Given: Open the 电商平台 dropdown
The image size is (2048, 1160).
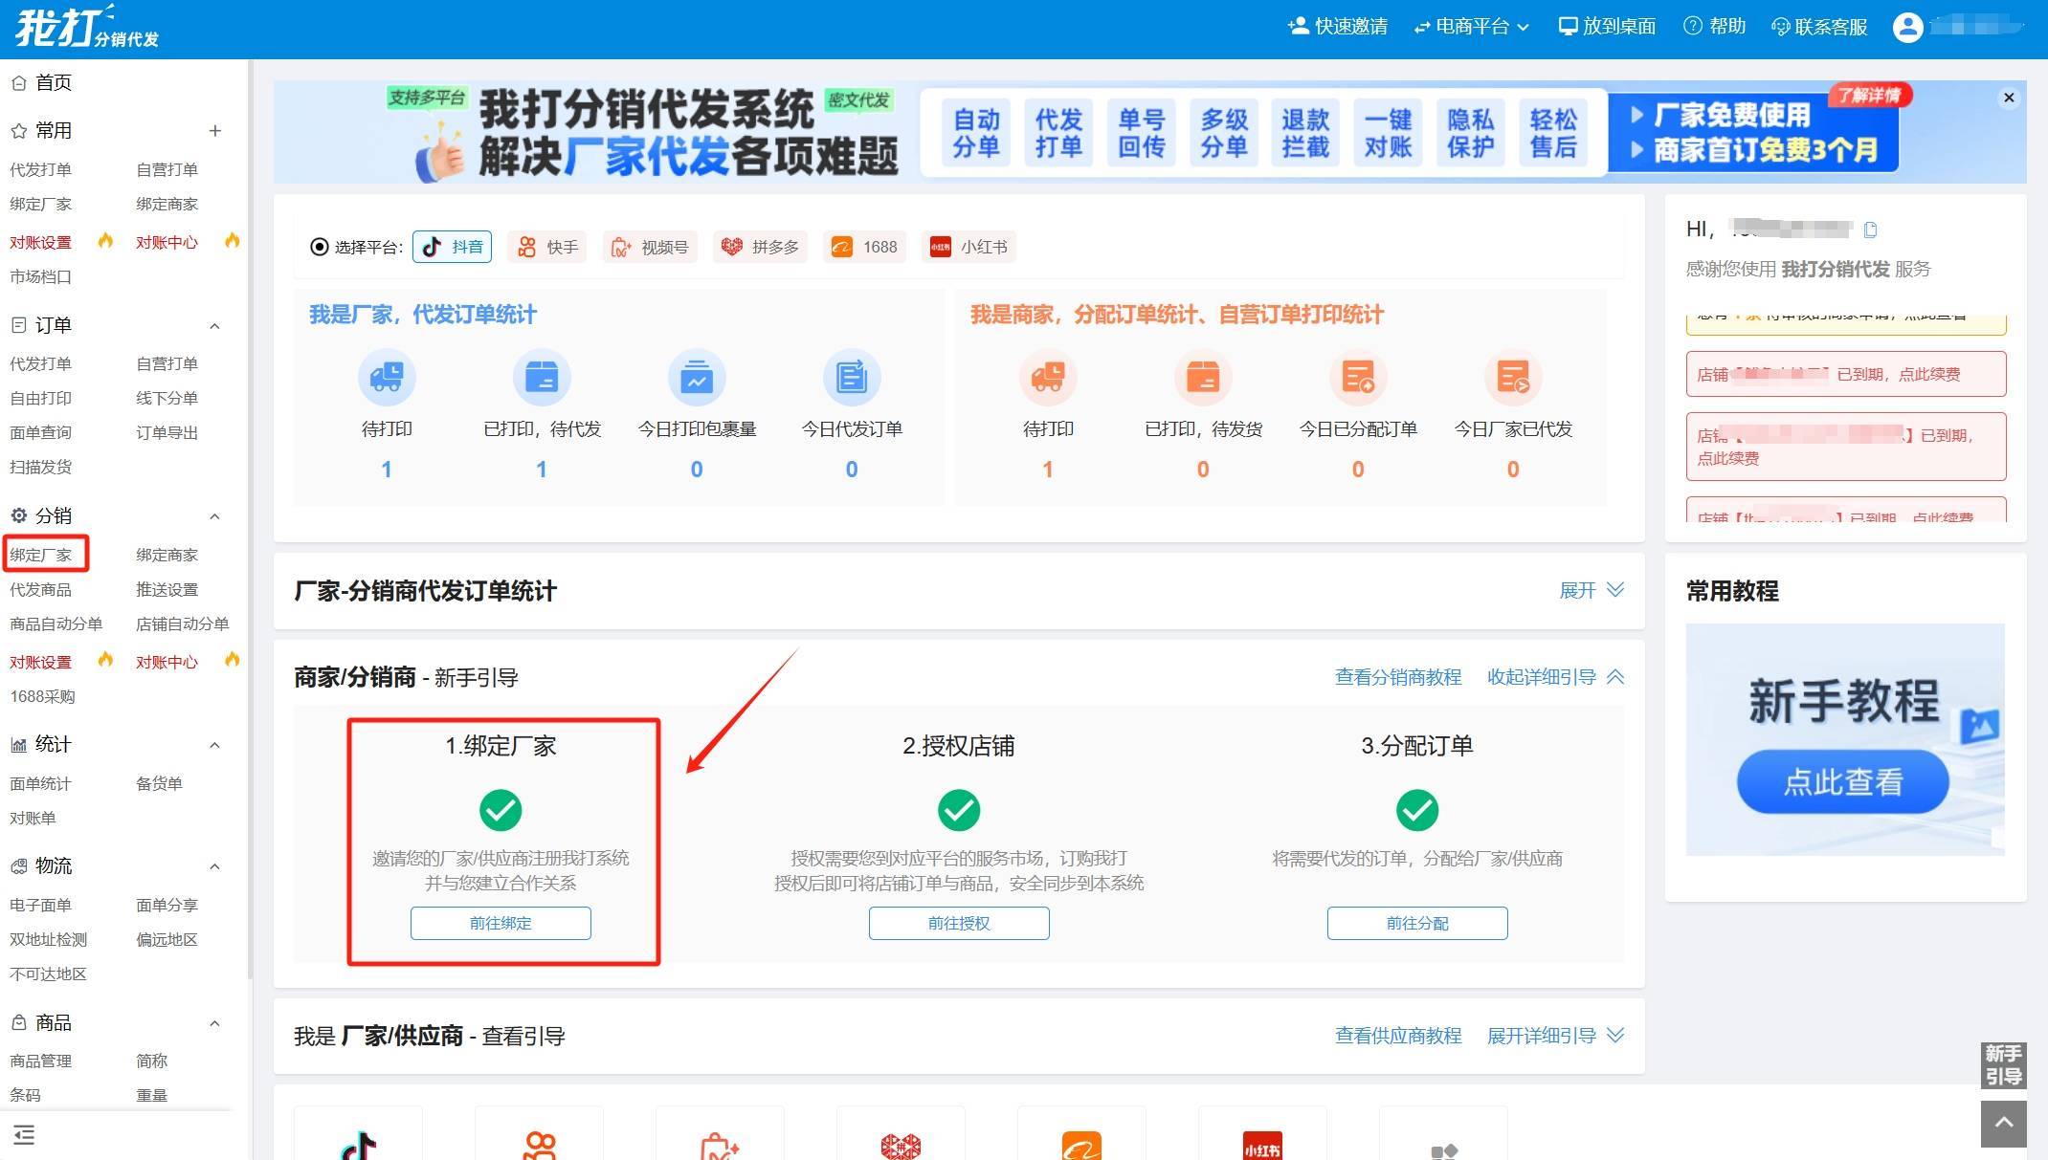Looking at the screenshot, I should point(1472,27).
